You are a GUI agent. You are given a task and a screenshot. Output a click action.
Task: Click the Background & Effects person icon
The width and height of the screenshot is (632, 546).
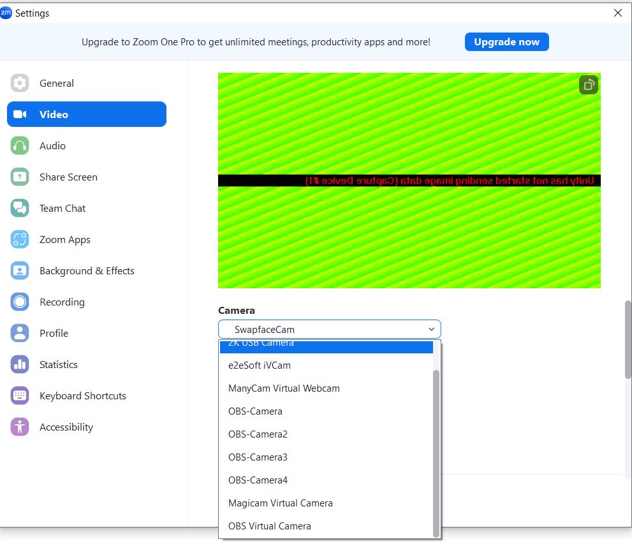(20, 270)
